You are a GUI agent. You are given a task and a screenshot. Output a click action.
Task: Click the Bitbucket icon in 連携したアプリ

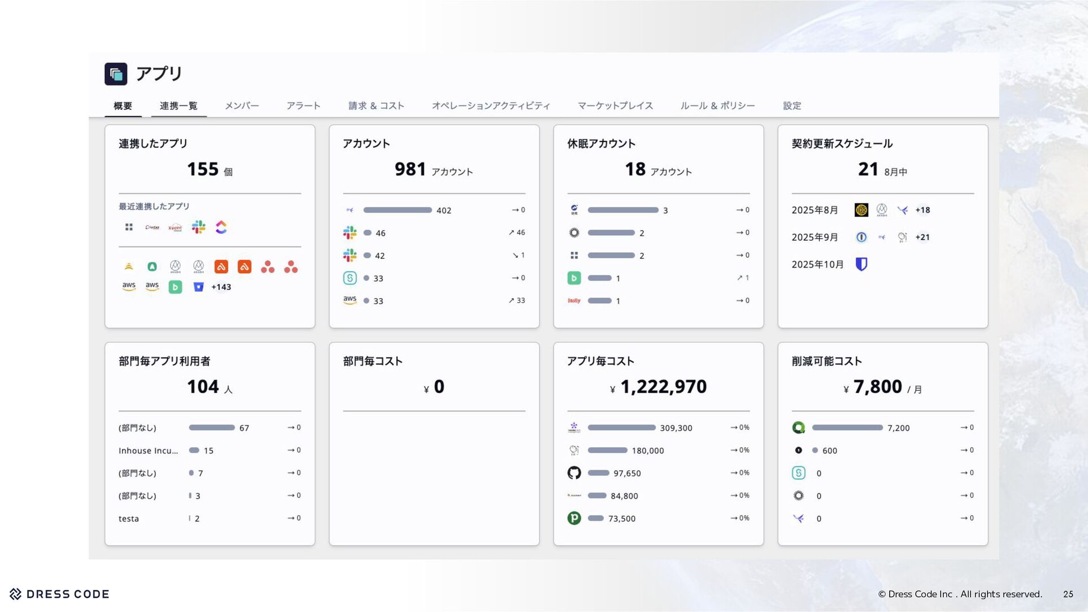click(x=198, y=287)
